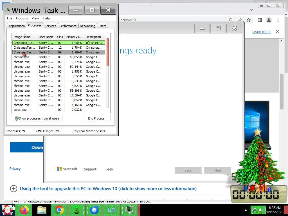288x216 pixels.
Task: Click the network icon in system tray
Action: 255,210
